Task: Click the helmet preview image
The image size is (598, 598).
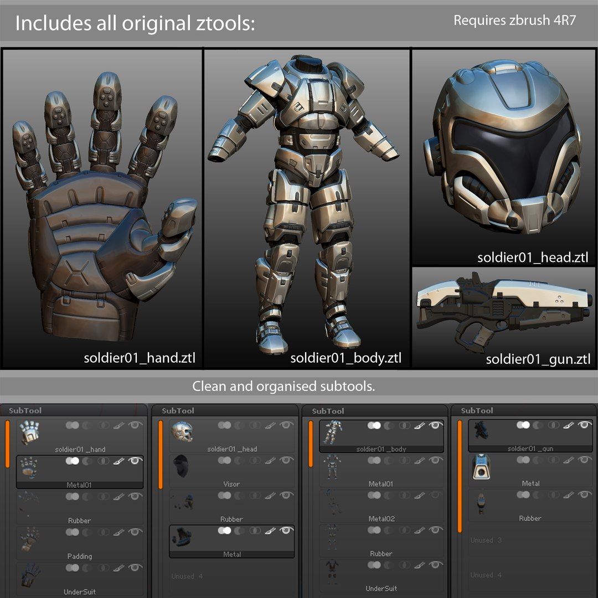Action: [503, 146]
